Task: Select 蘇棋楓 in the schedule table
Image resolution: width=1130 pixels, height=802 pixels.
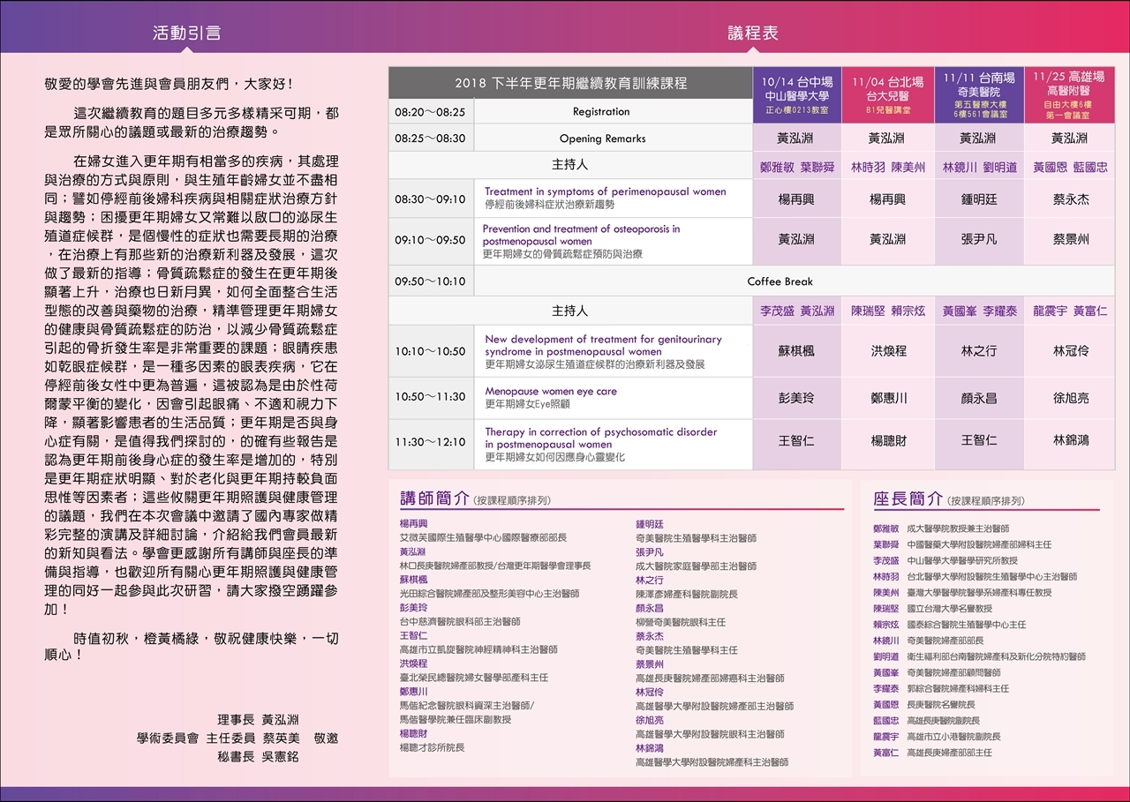Action: [796, 351]
